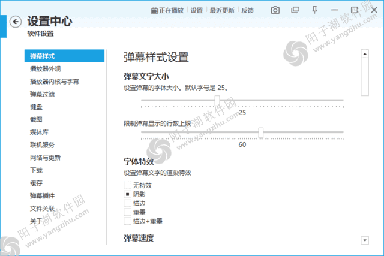Select the 重墨 font effect option

click(127, 212)
